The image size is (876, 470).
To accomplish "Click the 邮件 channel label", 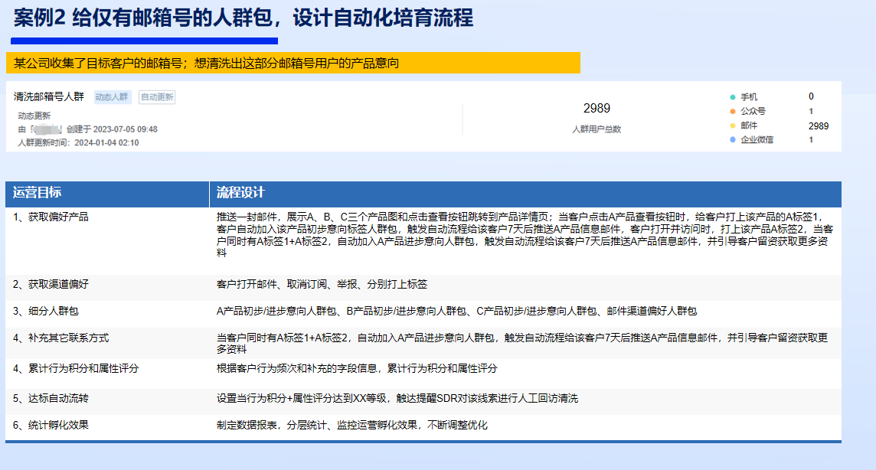I will pyautogui.click(x=749, y=126).
